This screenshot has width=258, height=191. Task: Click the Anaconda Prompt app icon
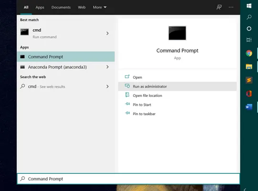point(22,67)
